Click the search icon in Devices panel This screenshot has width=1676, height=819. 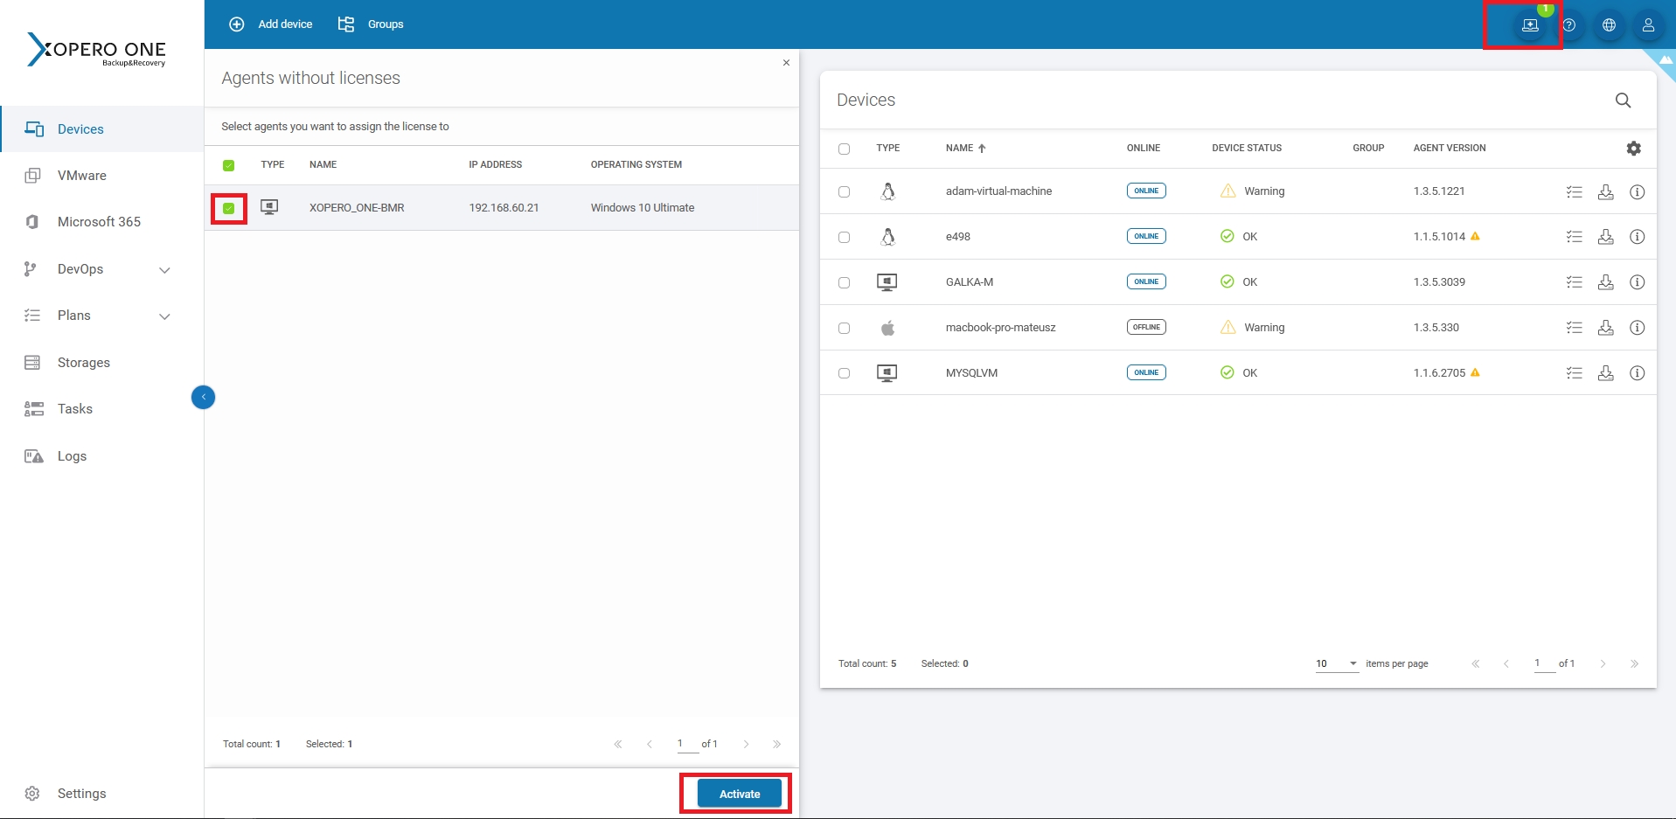click(1623, 101)
